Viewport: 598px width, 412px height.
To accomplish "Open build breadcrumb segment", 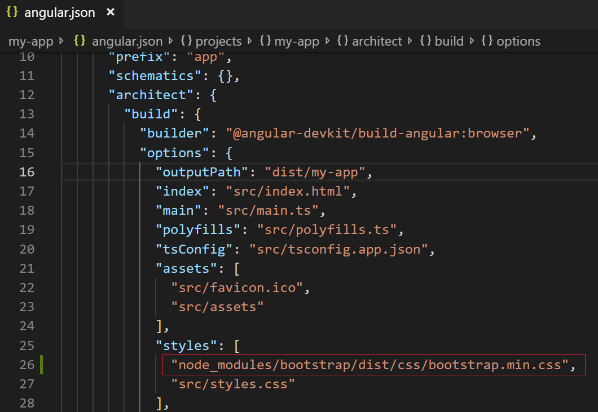I will pos(449,41).
